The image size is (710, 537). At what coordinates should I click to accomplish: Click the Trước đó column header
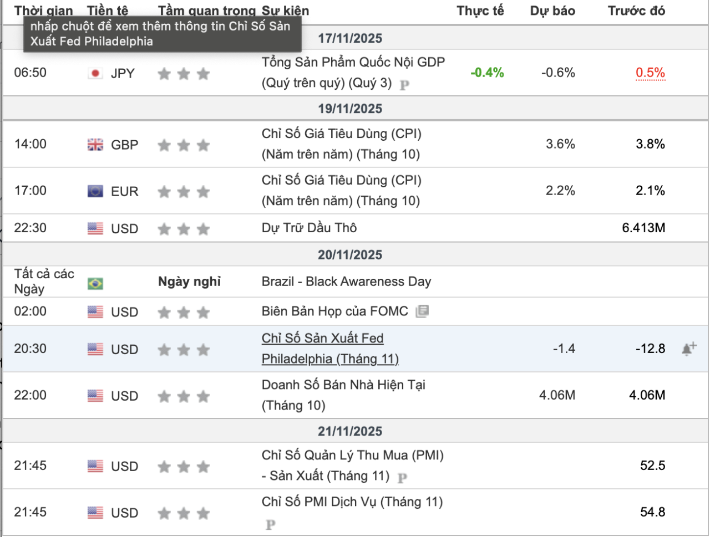coord(636,11)
